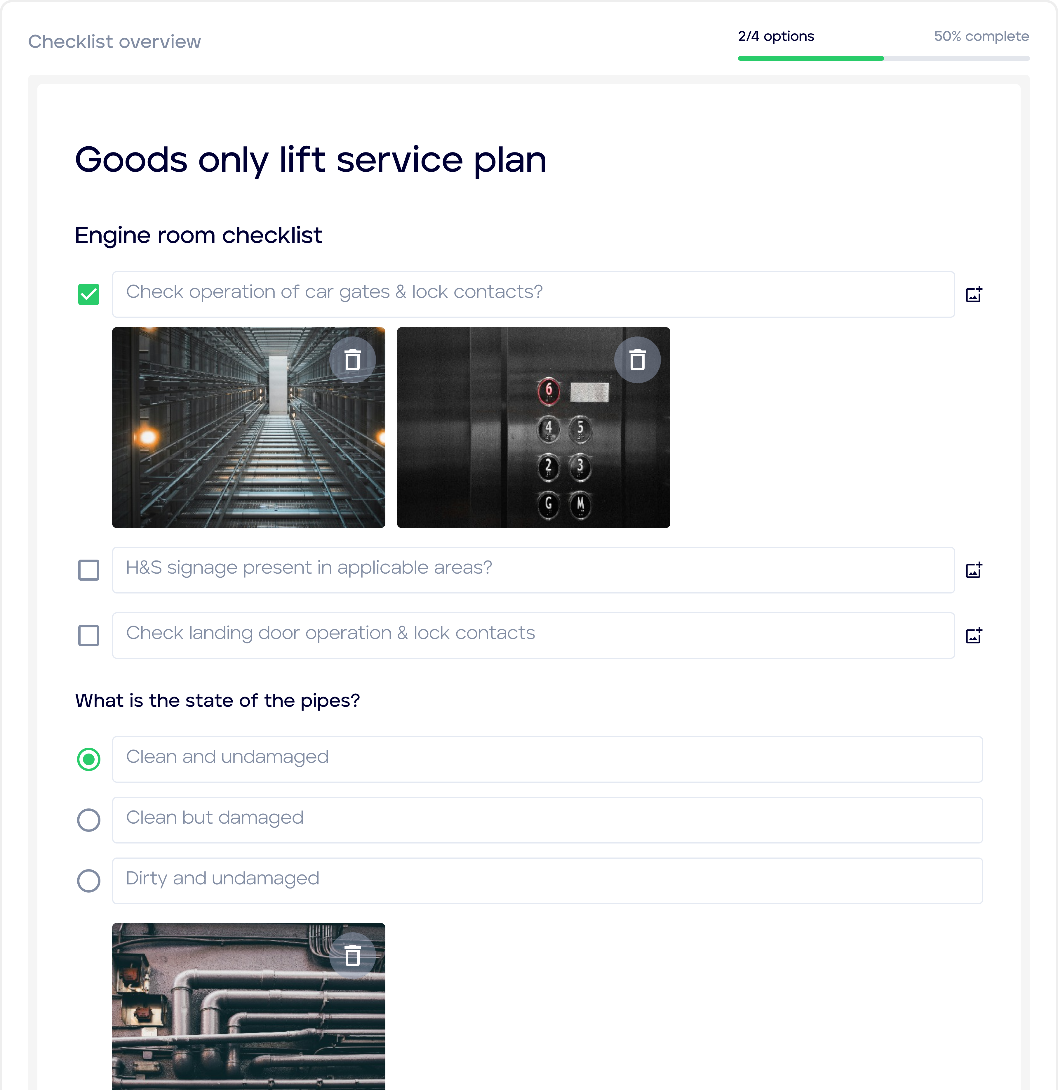Delete the pipes photo
Viewport: 1058px width, 1090px height.
352,955
